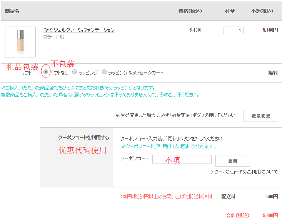282x224 pixels.
Task: Click the カラー: 102 text
Action: click(x=54, y=37)
